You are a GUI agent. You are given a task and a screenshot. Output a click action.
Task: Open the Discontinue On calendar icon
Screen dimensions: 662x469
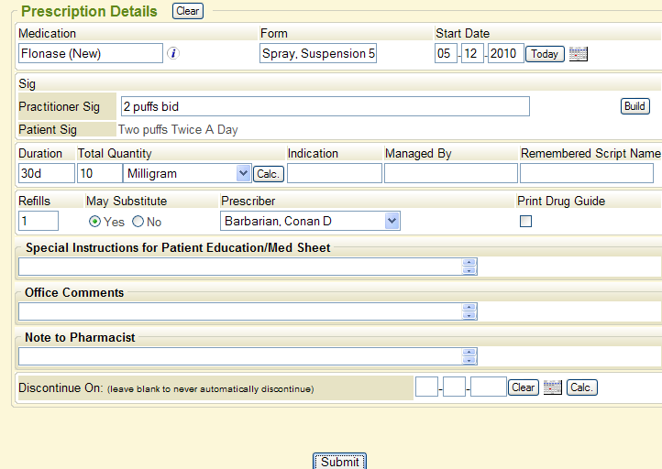pos(552,387)
